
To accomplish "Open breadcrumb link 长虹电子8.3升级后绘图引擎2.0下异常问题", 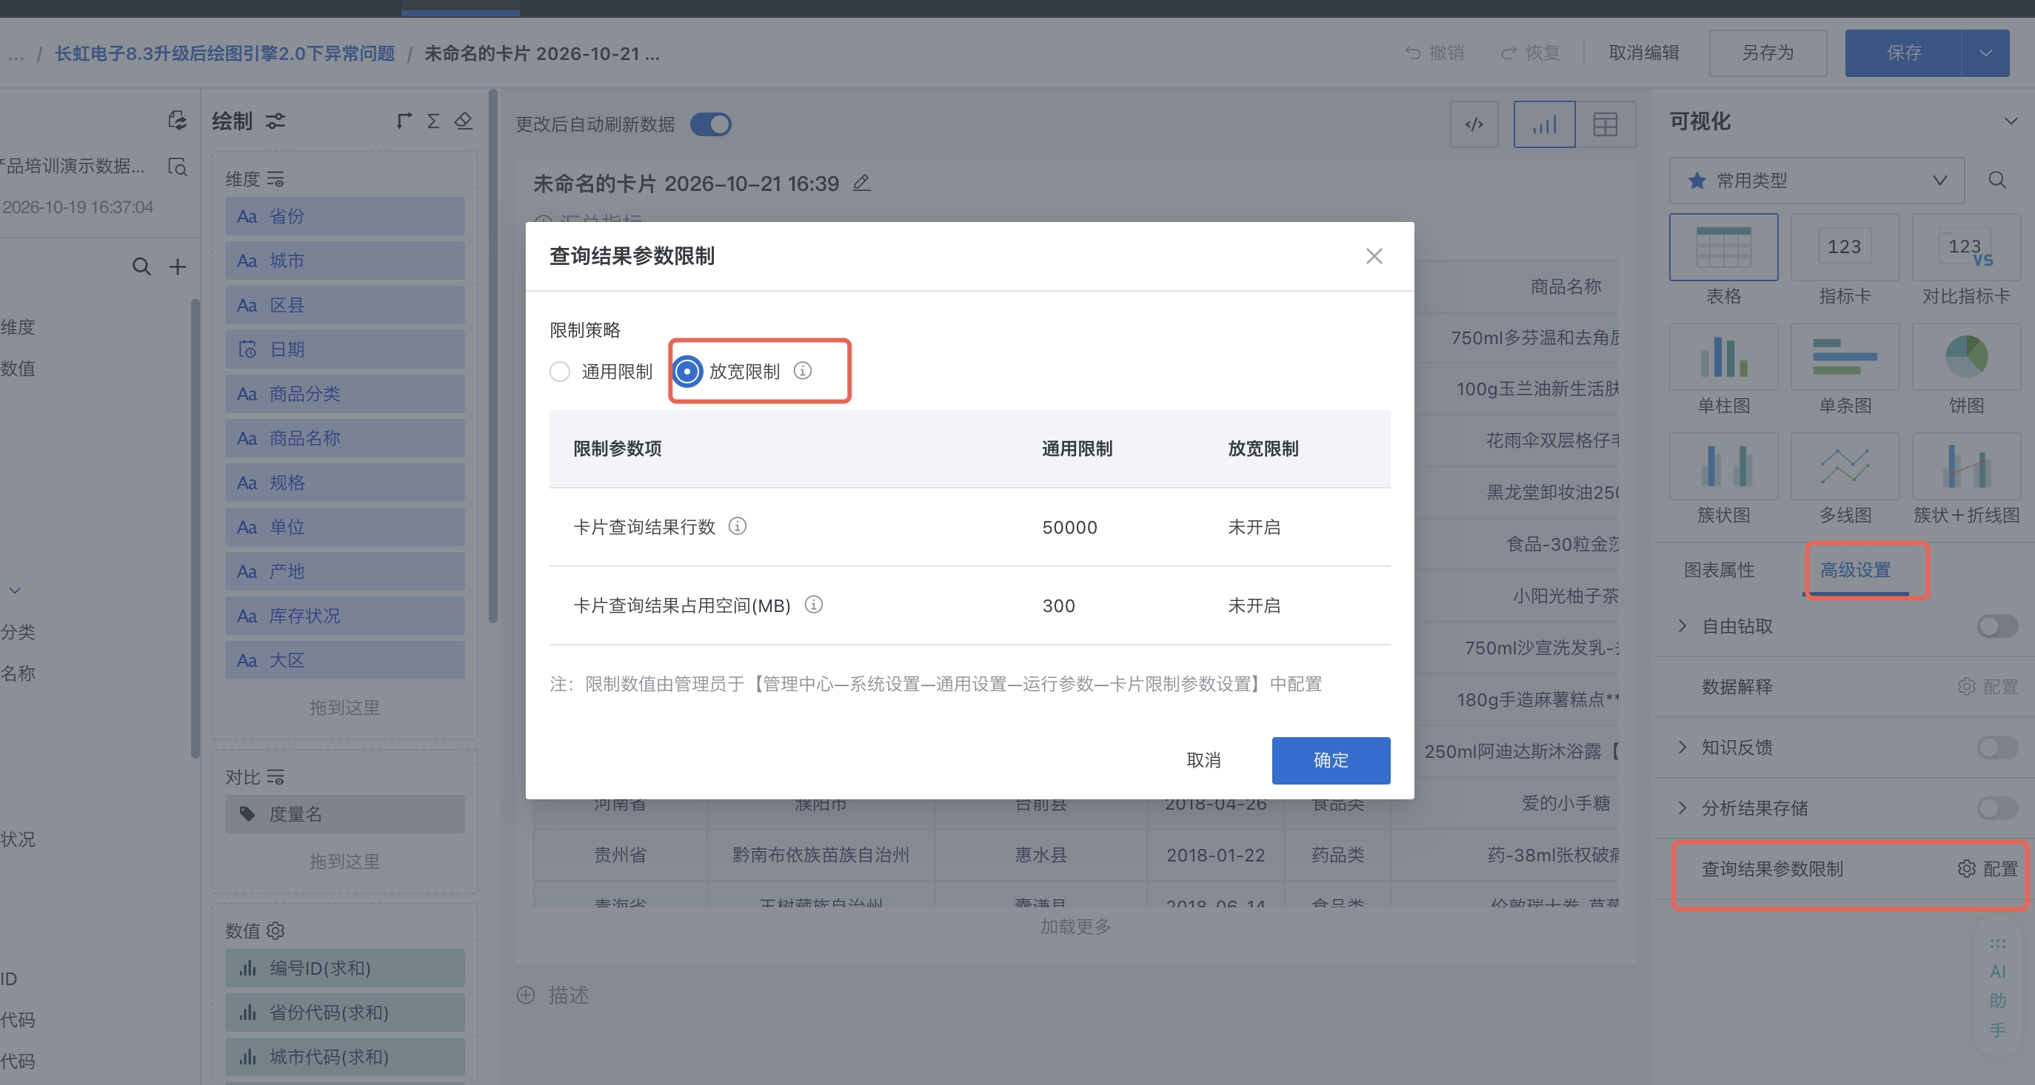I will pos(224,53).
